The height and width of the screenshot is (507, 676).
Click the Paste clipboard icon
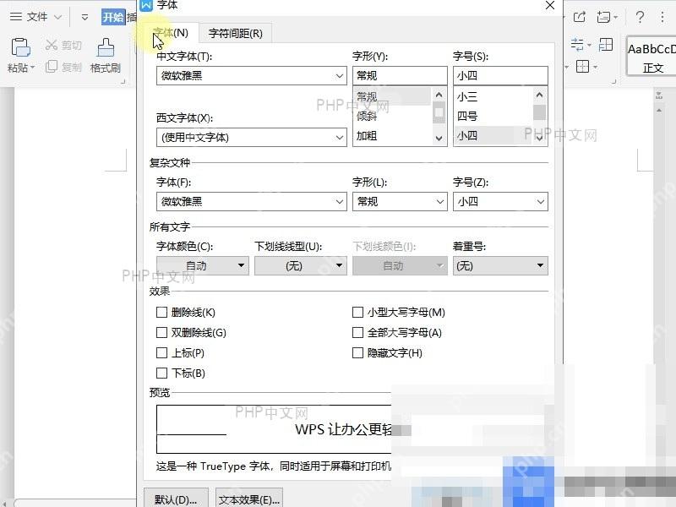click(20, 48)
